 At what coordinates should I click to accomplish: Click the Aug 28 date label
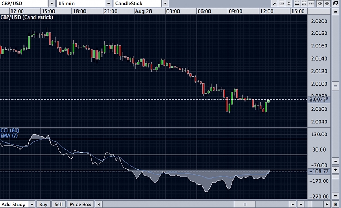tap(143, 11)
